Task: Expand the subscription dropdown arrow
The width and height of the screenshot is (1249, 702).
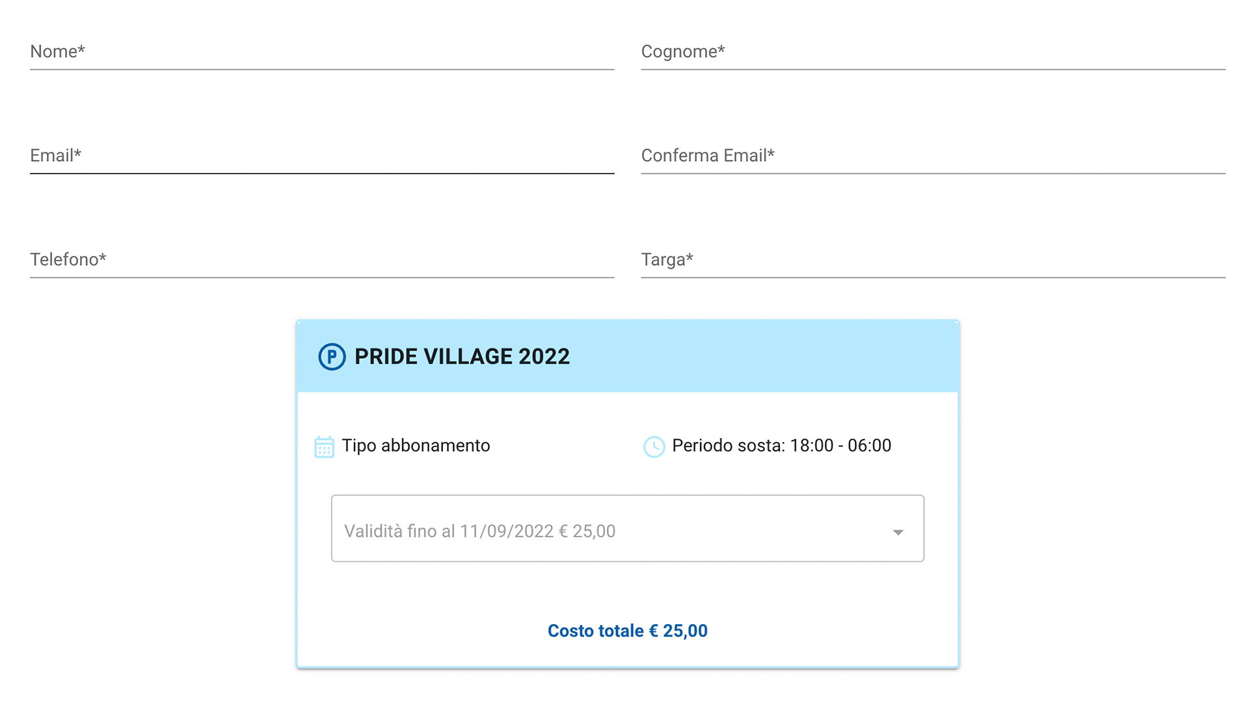Action: (898, 532)
